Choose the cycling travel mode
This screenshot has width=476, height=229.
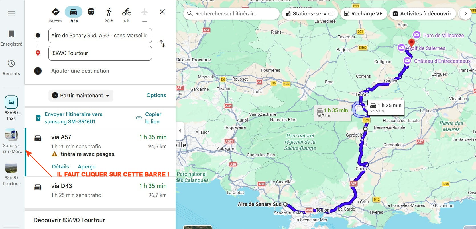click(127, 12)
